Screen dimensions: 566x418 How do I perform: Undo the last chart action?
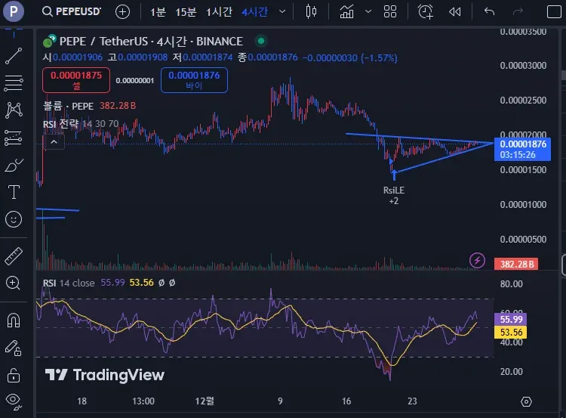click(490, 11)
